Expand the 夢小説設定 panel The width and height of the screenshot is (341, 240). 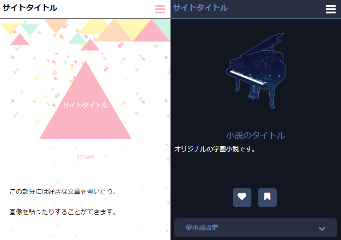256,228
